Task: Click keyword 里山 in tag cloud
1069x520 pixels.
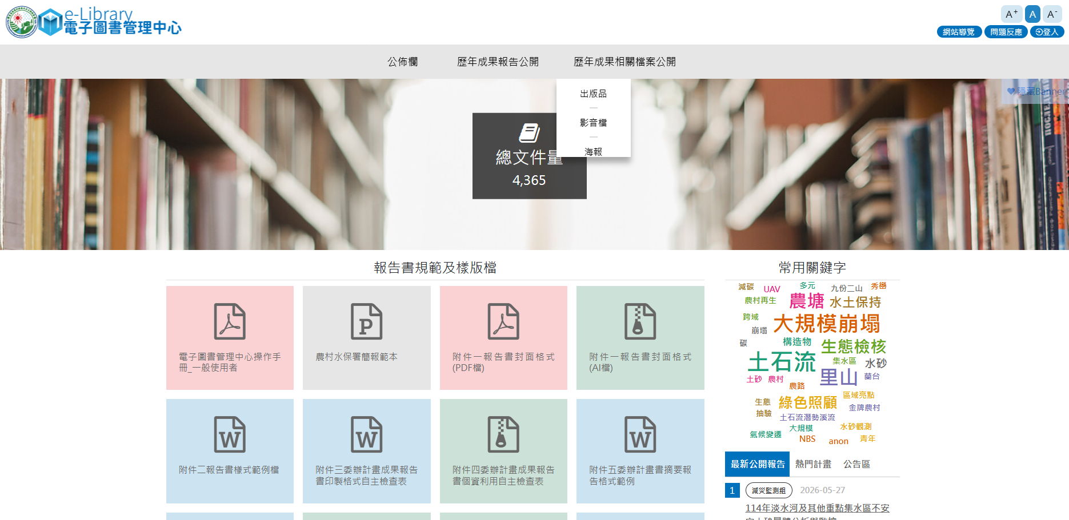Action: tap(839, 377)
